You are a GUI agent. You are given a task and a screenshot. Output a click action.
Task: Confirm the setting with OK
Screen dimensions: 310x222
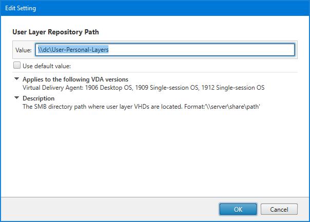click(238, 209)
